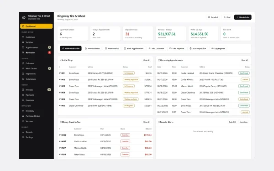Viewport: 274px width, 171px height.
Task: Click the card icon on Take Payment
Action: [x=170, y=48]
